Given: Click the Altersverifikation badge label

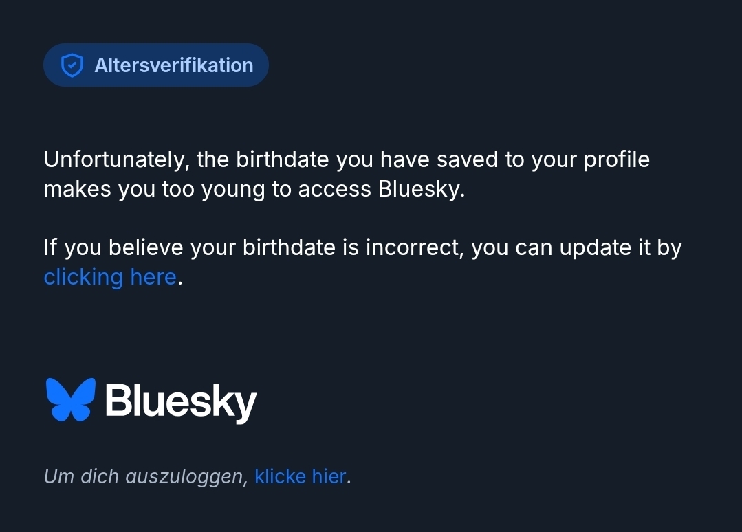Looking at the screenshot, I should coord(174,65).
